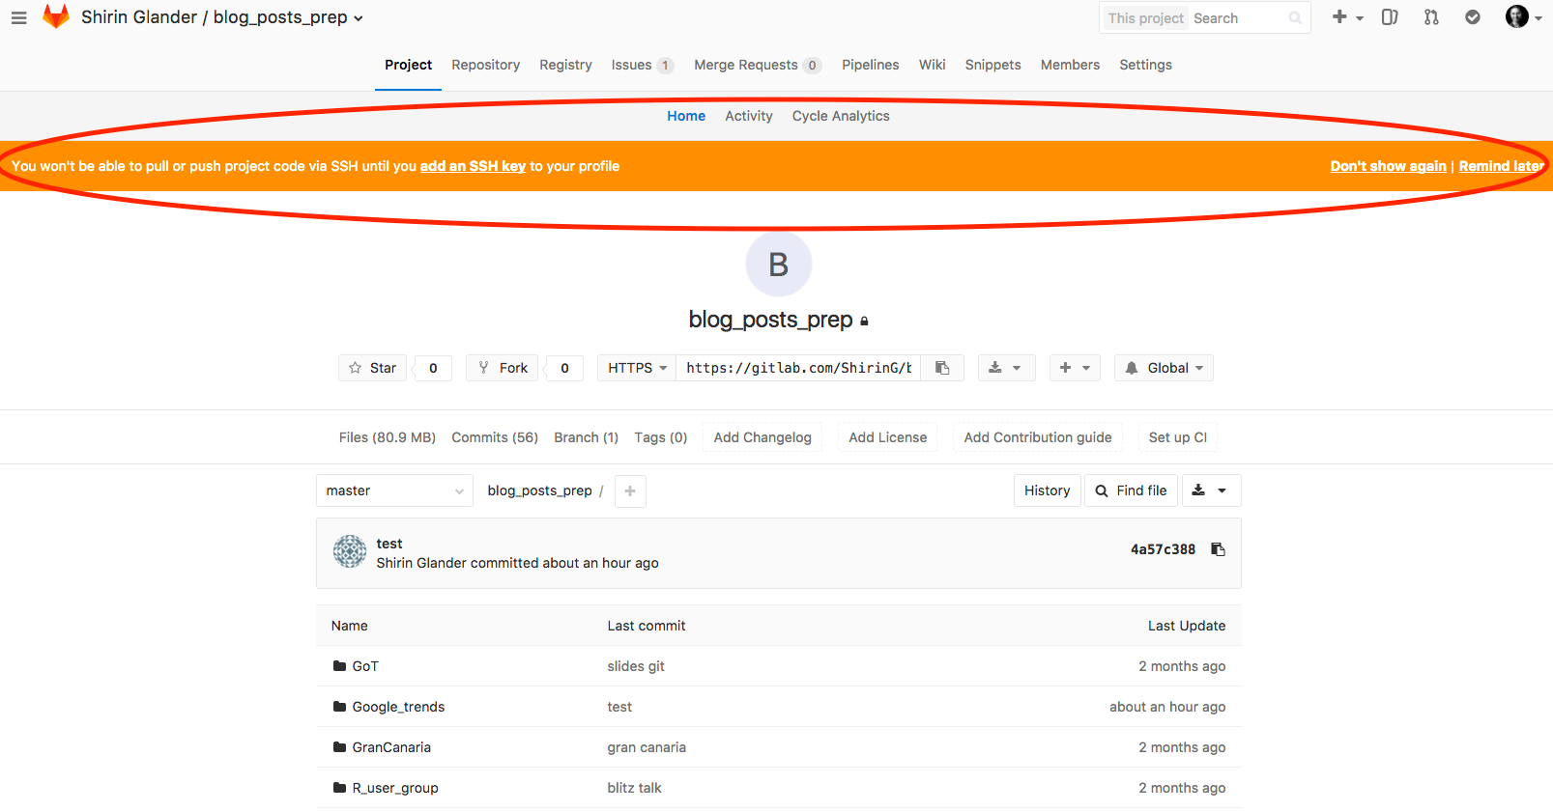This screenshot has width=1553, height=812.
Task: Open merge requests icon in the header
Action: tap(1431, 17)
